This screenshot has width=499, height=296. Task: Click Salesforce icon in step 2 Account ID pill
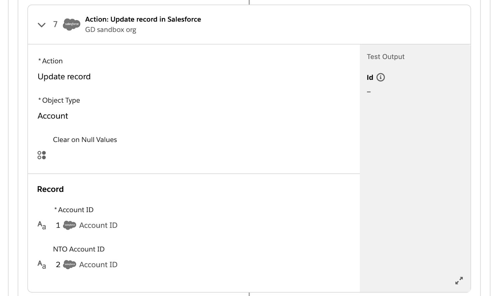coord(70,264)
